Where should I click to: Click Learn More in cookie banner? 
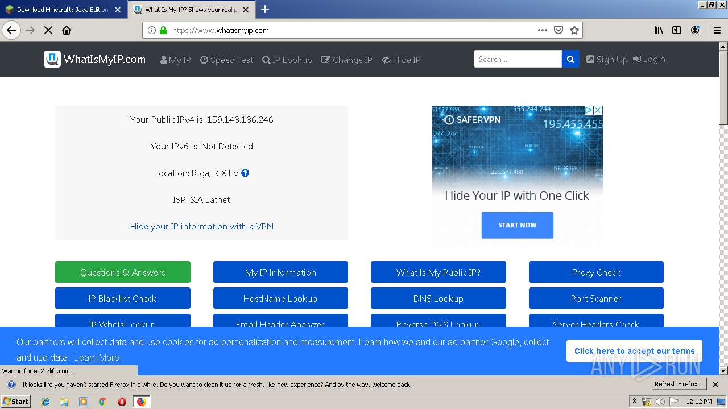tap(96, 357)
